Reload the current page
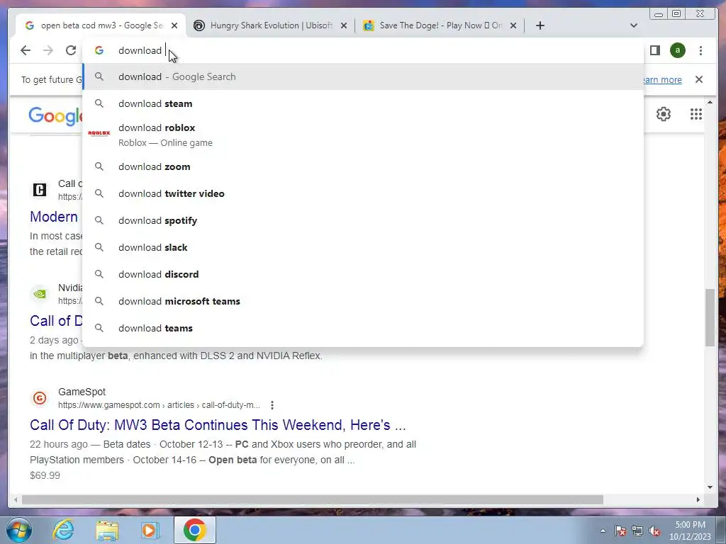726x544 pixels. click(71, 50)
